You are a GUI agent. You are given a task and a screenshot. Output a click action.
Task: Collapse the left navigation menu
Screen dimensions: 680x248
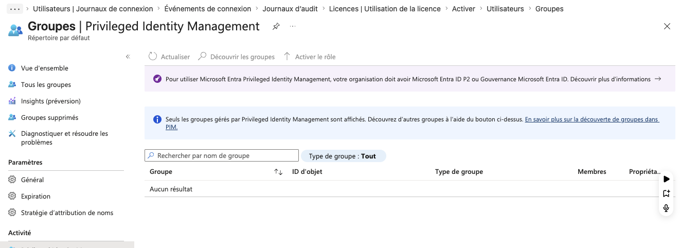tap(128, 57)
